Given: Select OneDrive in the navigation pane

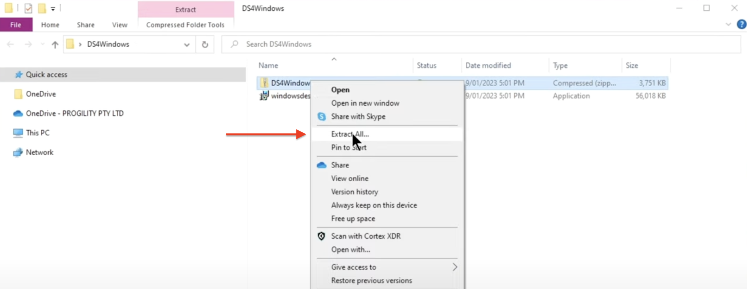Looking at the screenshot, I should click(x=41, y=94).
